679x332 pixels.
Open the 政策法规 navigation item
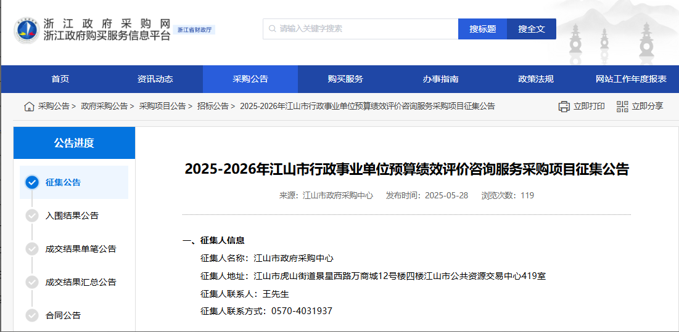tap(535, 79)
